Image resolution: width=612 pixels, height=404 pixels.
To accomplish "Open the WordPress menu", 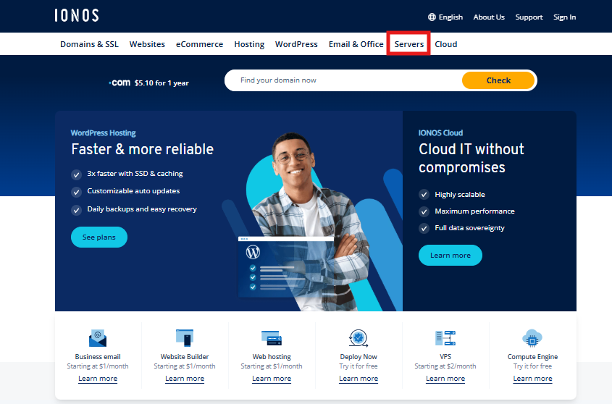I will [x=296, y=44].
